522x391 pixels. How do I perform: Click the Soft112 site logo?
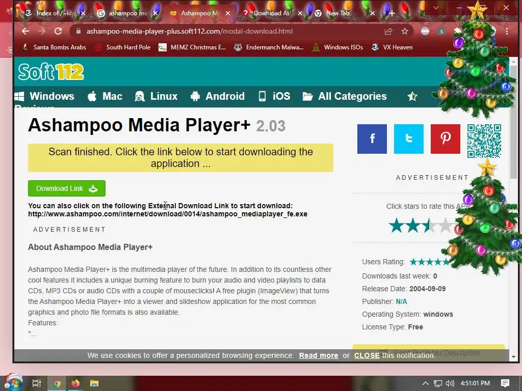pyautogui.click(x=51, y=71)
